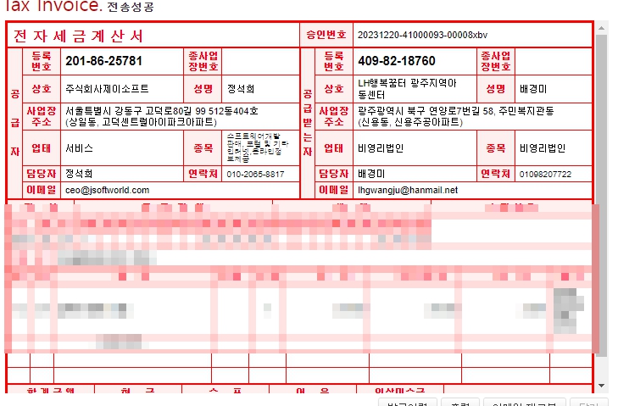
Task: Click supplier email ceo@jsoftworld.com
Action: pyautogui.click(x=107, y=191)
